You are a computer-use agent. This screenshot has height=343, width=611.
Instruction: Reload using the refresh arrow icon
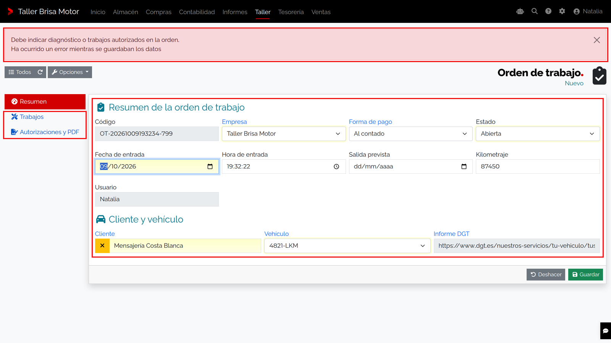[x=40, y=72]
